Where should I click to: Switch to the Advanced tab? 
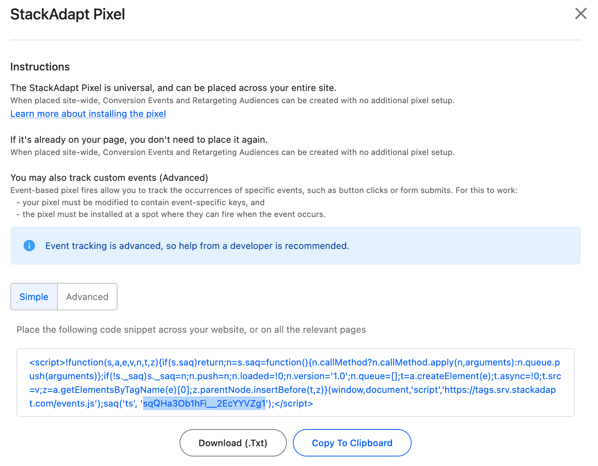[87, 297]
